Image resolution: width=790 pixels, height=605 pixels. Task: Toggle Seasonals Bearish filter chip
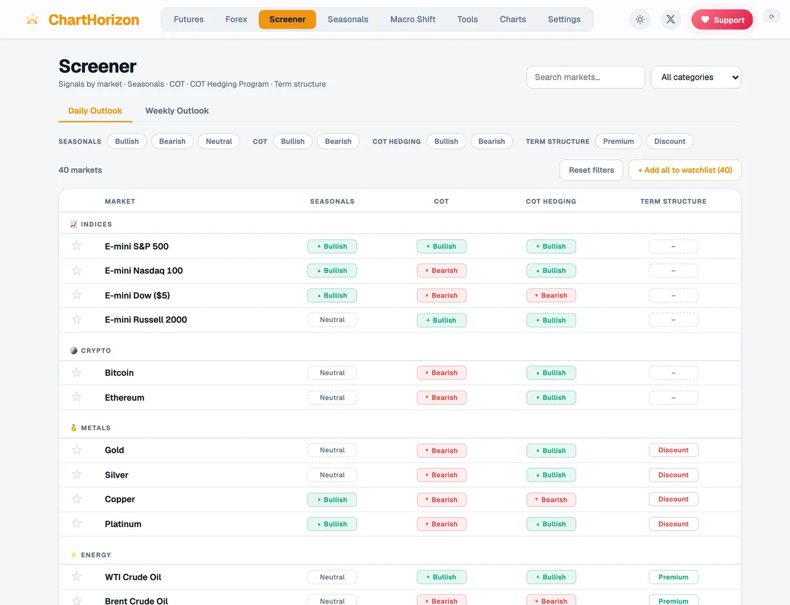coord(172,141)
